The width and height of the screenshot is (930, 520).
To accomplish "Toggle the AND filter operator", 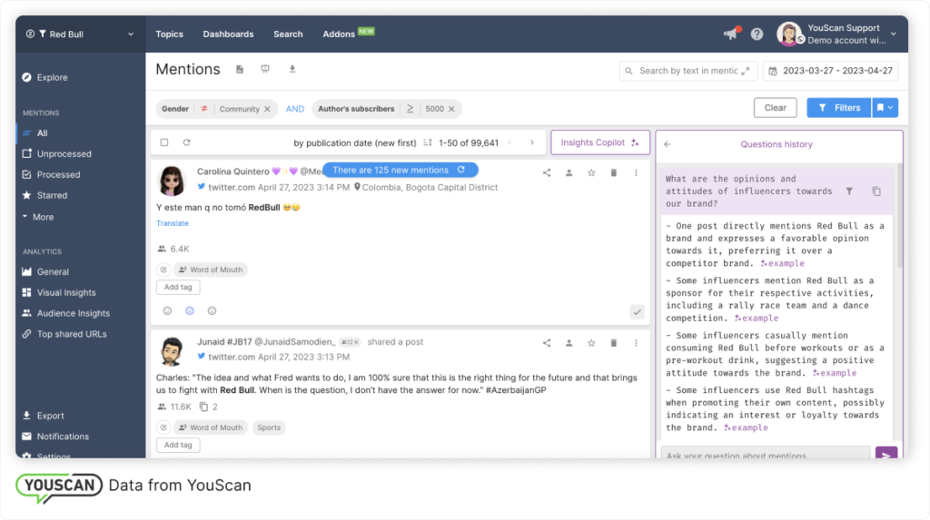I will tap(295, 109).
